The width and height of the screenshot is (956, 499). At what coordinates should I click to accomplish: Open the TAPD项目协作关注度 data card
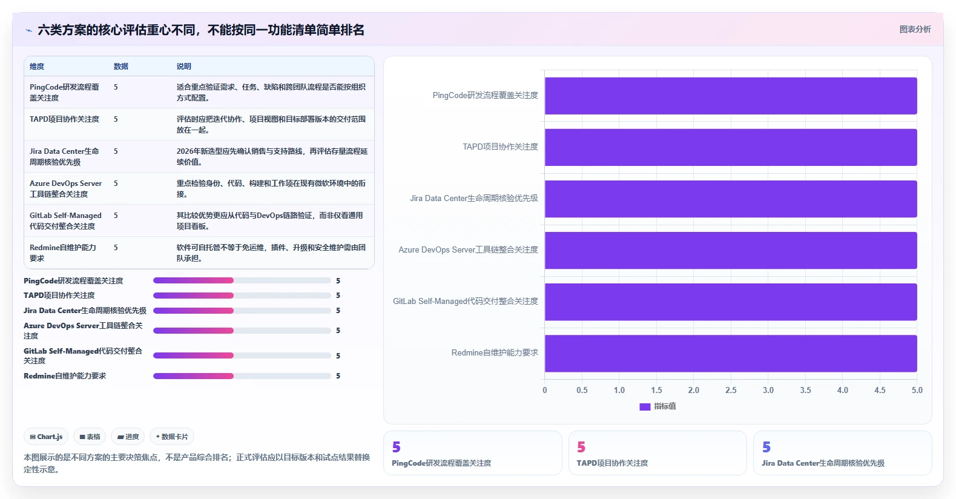(658, 453)
